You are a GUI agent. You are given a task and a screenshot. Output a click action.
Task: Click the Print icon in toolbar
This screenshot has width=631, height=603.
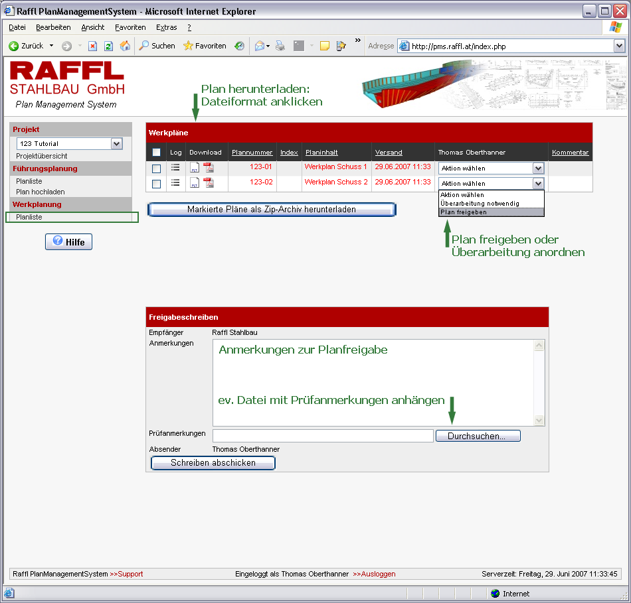[x=280, y=46]
